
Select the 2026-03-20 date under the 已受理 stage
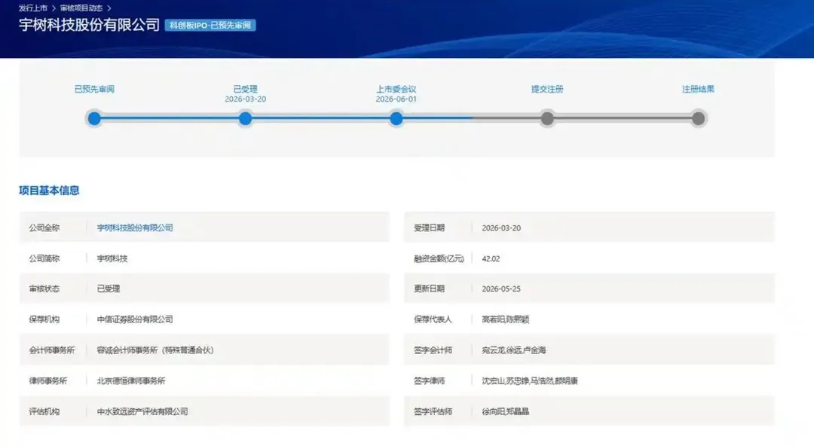pos(246,99)
